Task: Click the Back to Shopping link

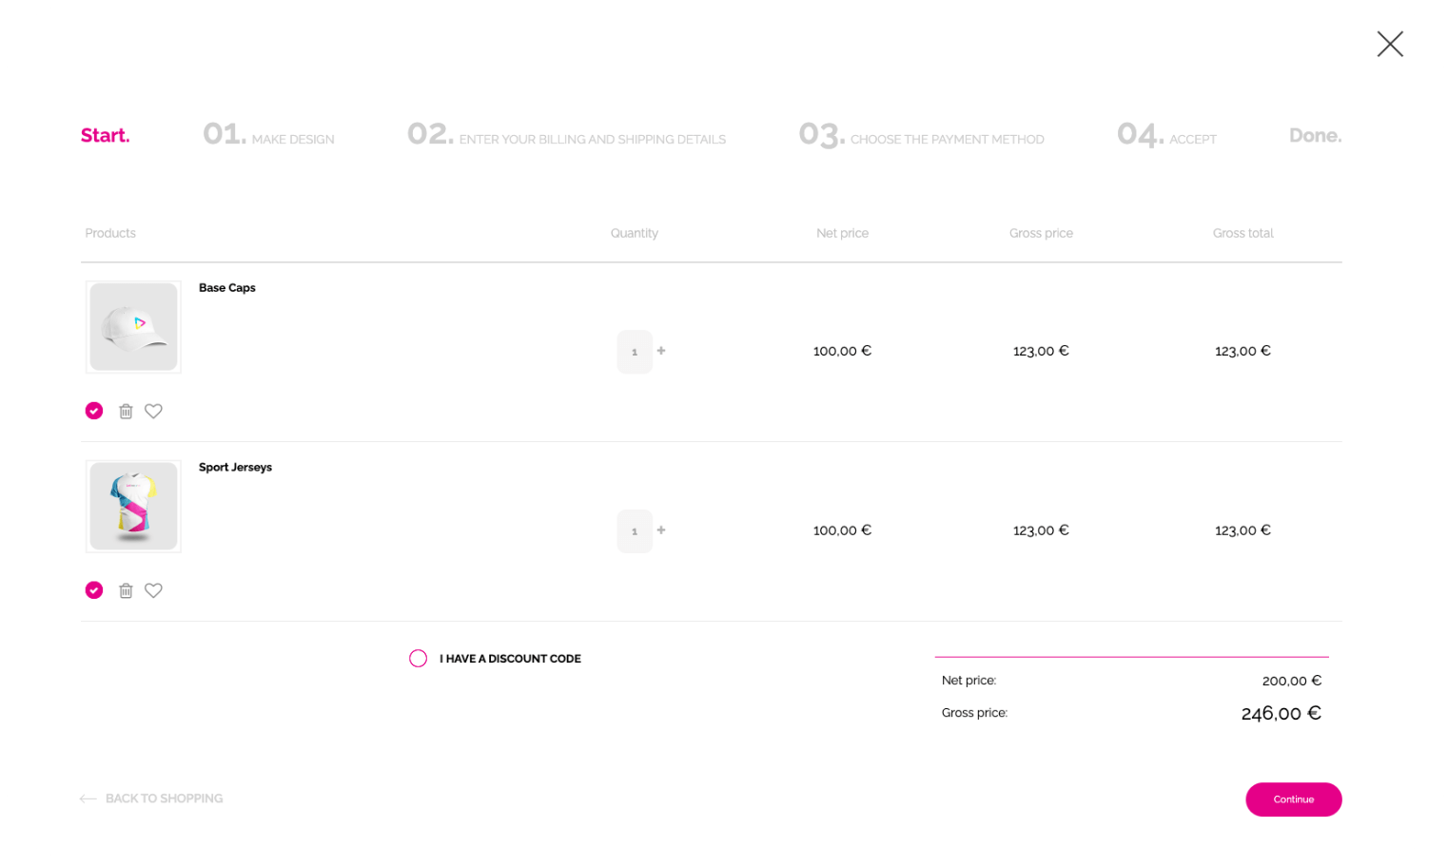Action: (164, 799)
